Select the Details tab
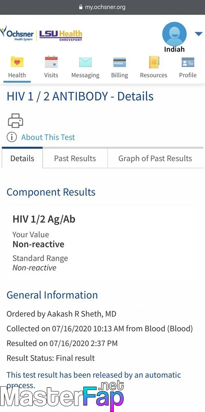Screen dimensions: 205x412 pyautogui.click(x=22, y=159)
